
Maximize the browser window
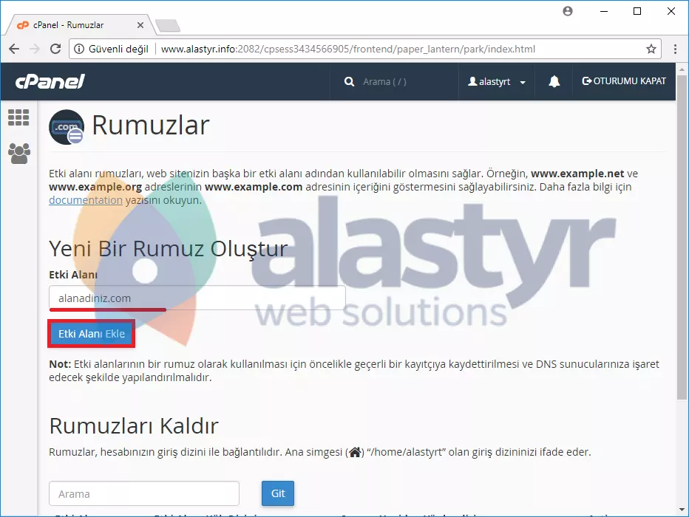coord(637,11)
